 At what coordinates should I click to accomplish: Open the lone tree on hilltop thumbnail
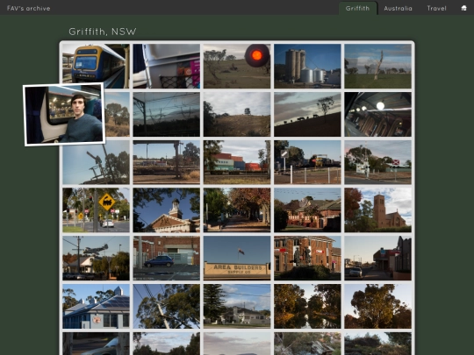(237, 114)
